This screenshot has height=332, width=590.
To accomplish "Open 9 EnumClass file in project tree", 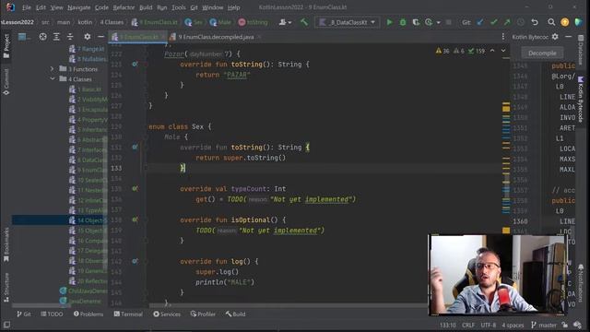I will tap(88, 170).
